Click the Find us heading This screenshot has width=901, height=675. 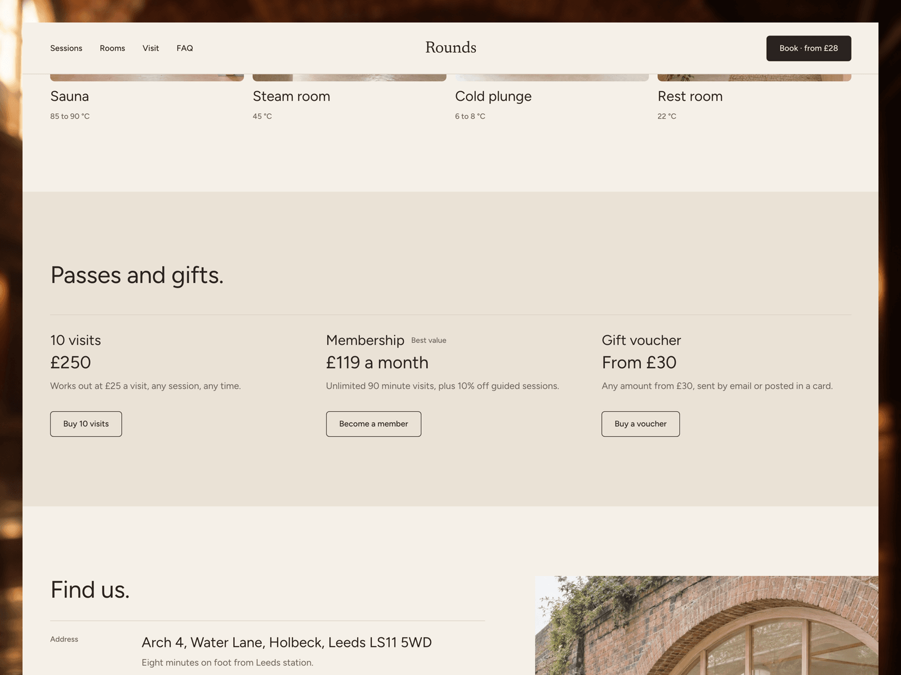pyautogui.click(x=90, y=590)
